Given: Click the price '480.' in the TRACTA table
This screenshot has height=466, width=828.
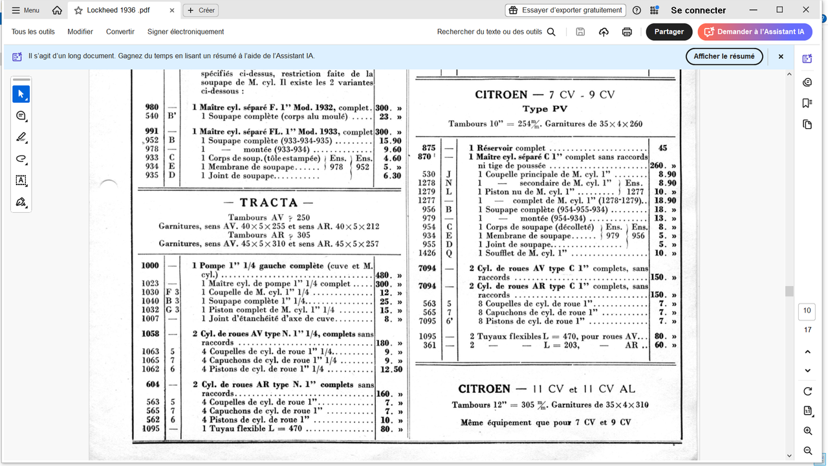Looking at the screenshot, I should click(x=386, y=275).
